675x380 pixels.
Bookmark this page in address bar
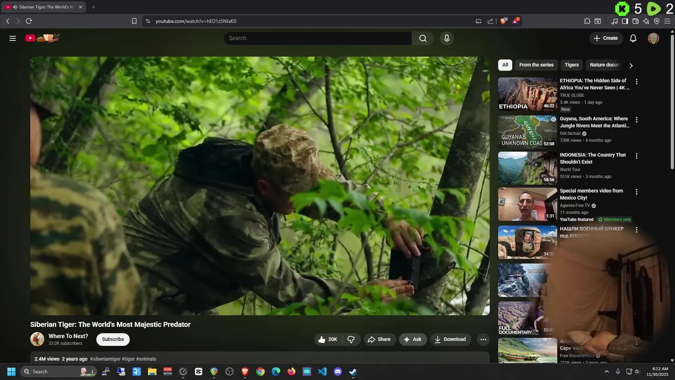click(x=134, y=21)
